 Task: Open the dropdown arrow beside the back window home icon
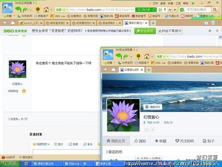(51, 9)
